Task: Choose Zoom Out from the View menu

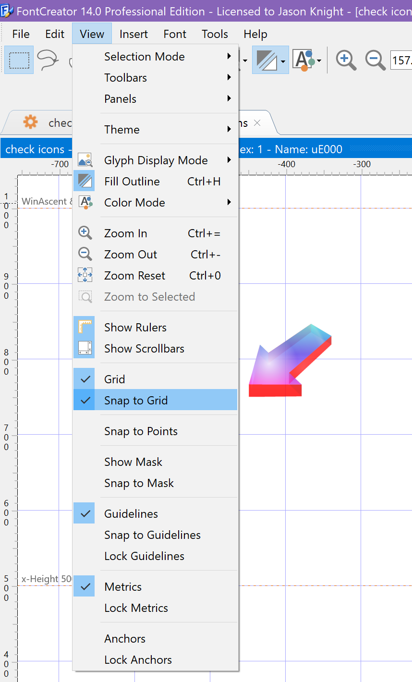Action: click(155, 255)
